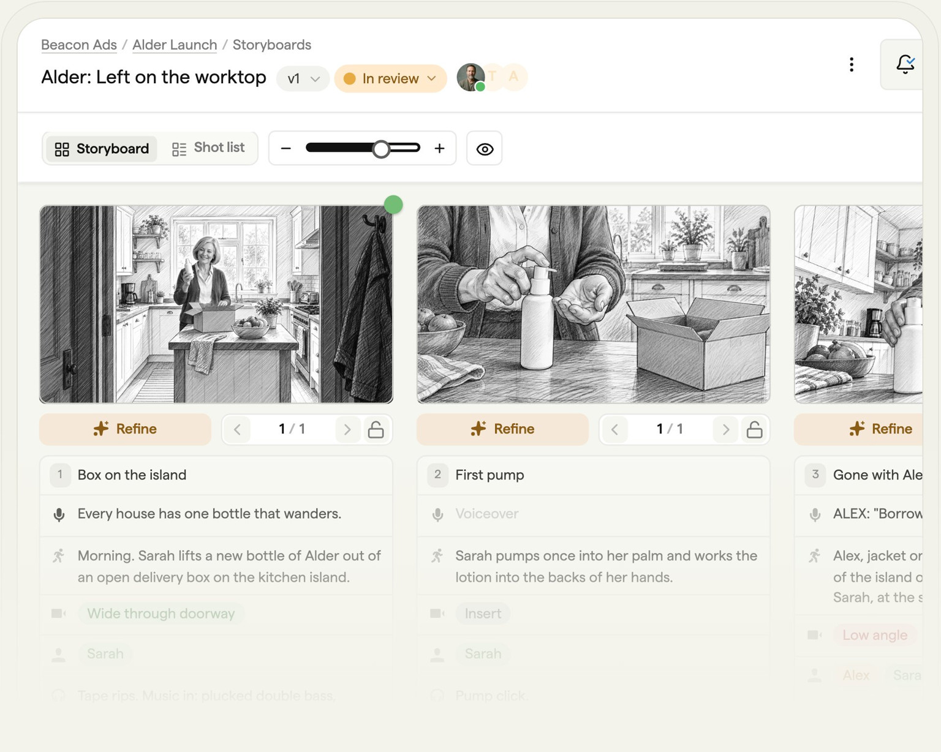The height and width of the screenshot is (752, 941).
Task: Click the Storyboards breadcrumb
Action: (272, 45)
